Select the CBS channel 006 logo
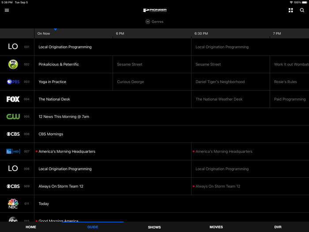The image size is (309, 232). [13, 134]
